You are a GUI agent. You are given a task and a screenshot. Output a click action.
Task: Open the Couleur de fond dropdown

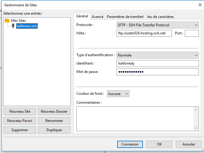click(118, 94)
